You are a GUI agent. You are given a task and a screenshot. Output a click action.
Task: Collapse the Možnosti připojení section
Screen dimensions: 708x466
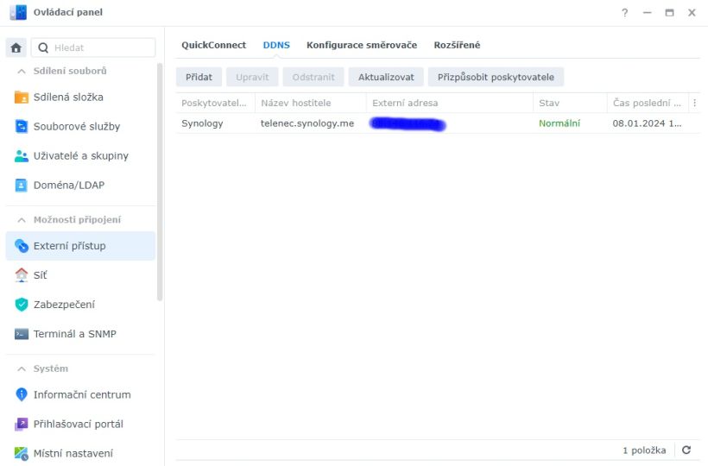pos(22,219)
